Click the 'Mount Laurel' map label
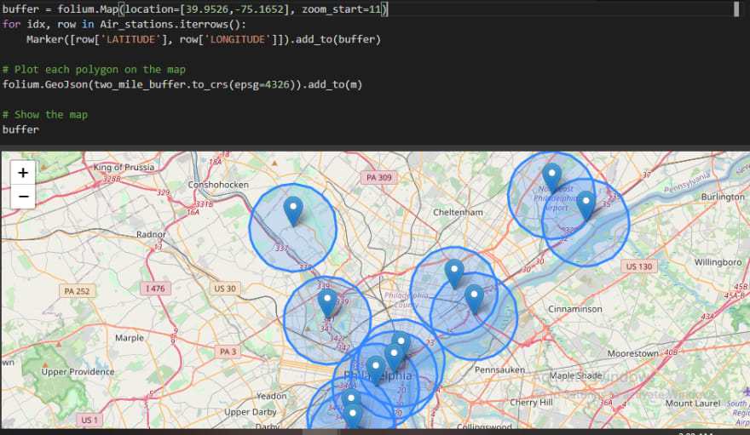 coord(693,404)
